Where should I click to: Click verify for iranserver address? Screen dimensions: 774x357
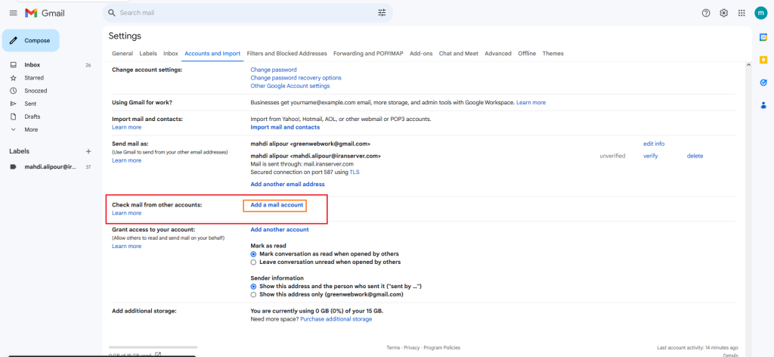point(650,156)
